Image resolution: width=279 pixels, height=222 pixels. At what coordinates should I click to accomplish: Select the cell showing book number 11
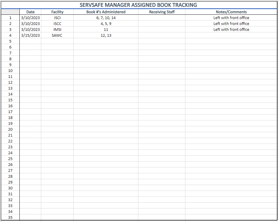pyautogui.click(x=106, y=30)
